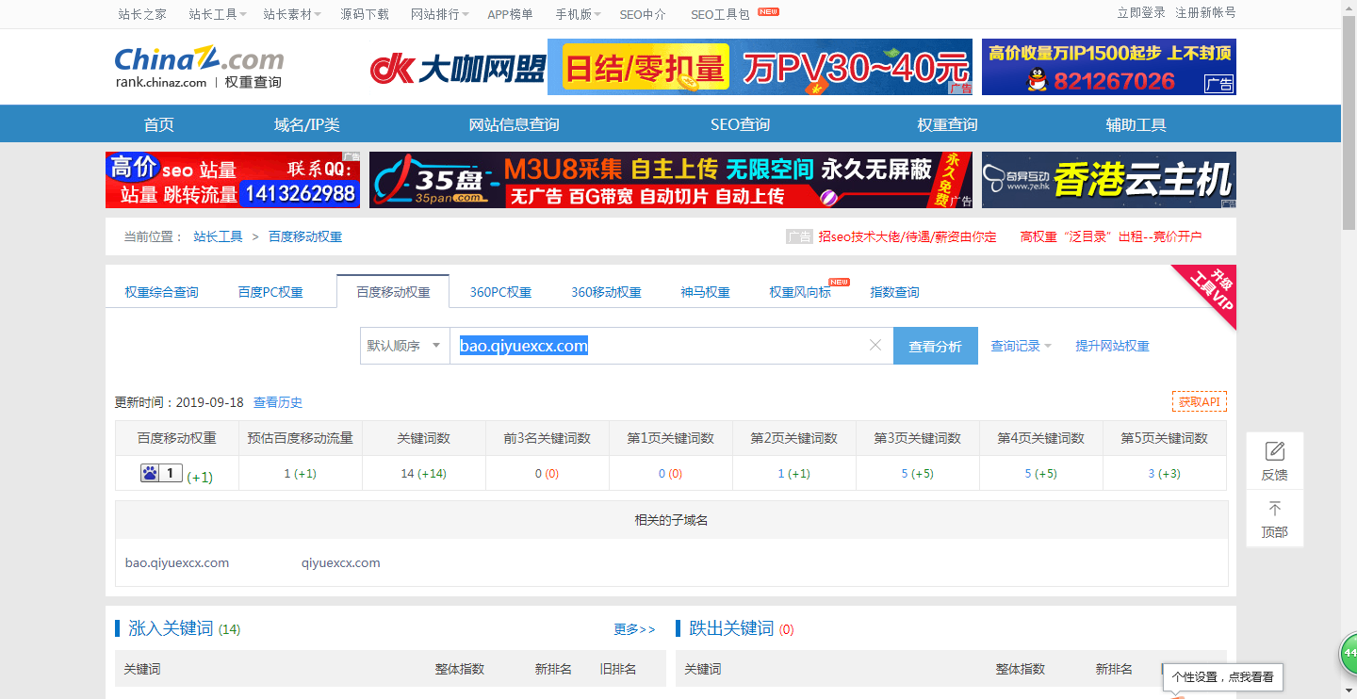Open the 默认顺序 sort dropdown
This screenshot has width=1357, height=699.
[x=404, y=346]
